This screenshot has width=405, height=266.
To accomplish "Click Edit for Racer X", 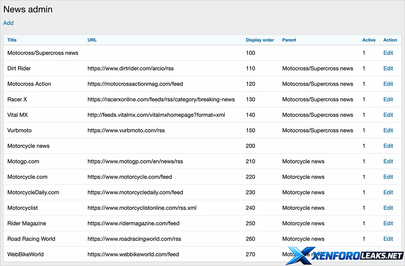I will [x=388, y=99].
